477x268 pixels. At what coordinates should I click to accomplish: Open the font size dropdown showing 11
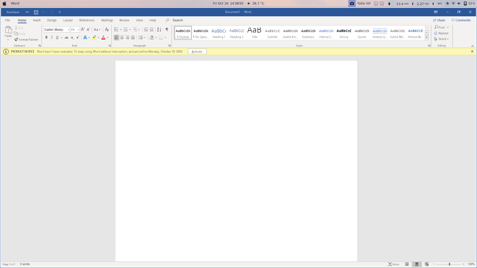click(x=78, y=30)
